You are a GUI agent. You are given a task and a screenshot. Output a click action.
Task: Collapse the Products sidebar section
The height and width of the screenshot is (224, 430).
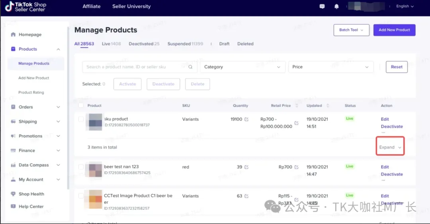click(x=58, y=49)
